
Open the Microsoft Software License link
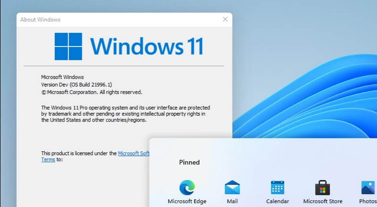pos(134,153)
